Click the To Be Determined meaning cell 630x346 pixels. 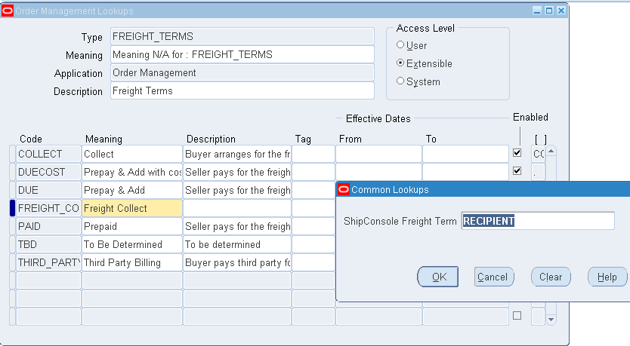click(132, 244)
